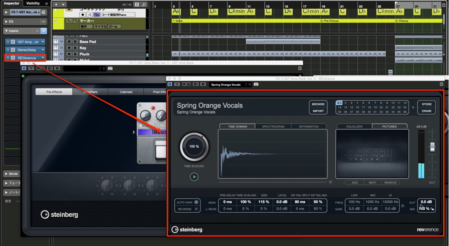Open the track channel settings 'e' icon
Screen dimensions: 449x246
point(44,12)
